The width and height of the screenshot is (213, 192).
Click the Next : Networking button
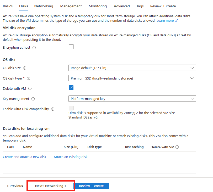click(51, 186)
